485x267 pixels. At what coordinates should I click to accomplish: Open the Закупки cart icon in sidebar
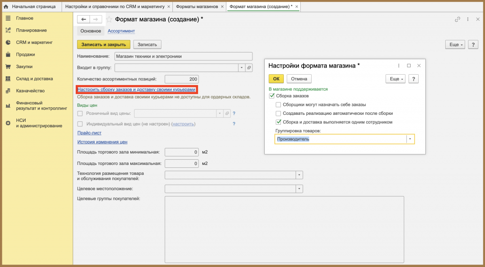point(8,67)
